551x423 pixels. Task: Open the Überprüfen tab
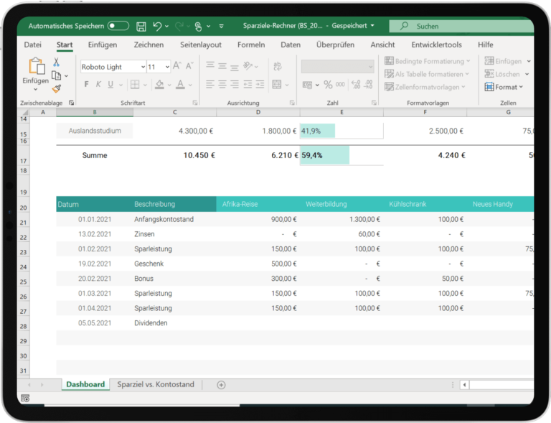[335, 45]
